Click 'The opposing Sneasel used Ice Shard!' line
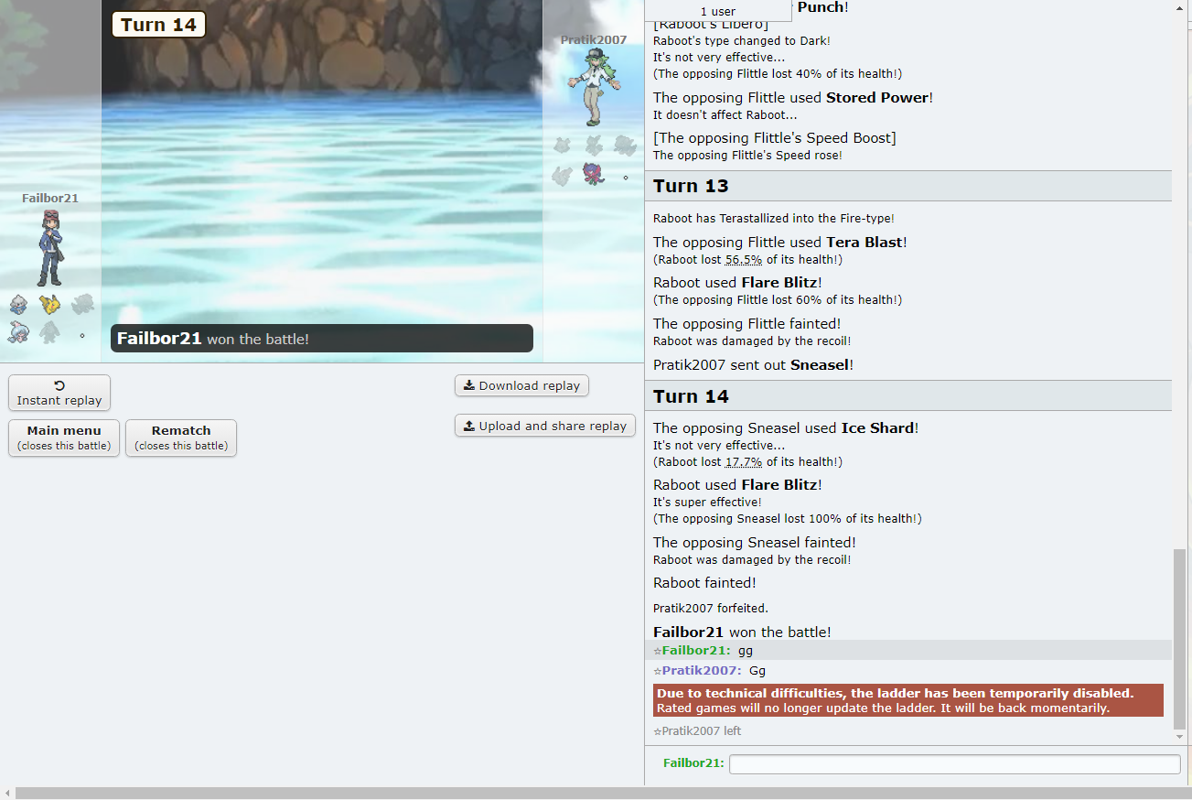This screenshot has width=1192, height=800. (x=786, y=428)
